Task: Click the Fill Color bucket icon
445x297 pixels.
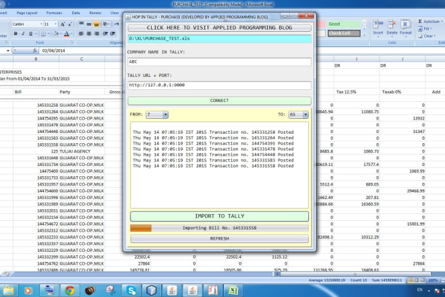Action: pyautogui.click(x=56, y=34)
